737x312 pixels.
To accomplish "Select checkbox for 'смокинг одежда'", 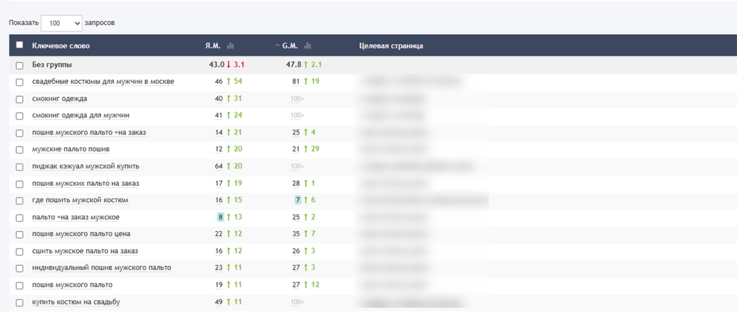I will pos(20,99).
